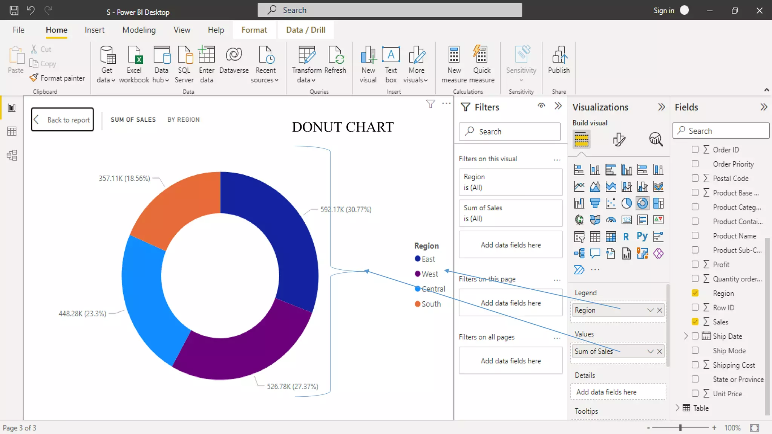The height and width of the screenshot is (434, 772).
Task: Collapse the ribbon with the chevron
Action: (x=766, y=90)
